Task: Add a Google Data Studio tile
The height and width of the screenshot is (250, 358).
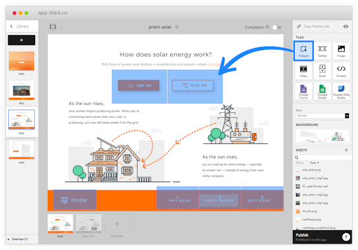Action: click(x=341, y=92)
